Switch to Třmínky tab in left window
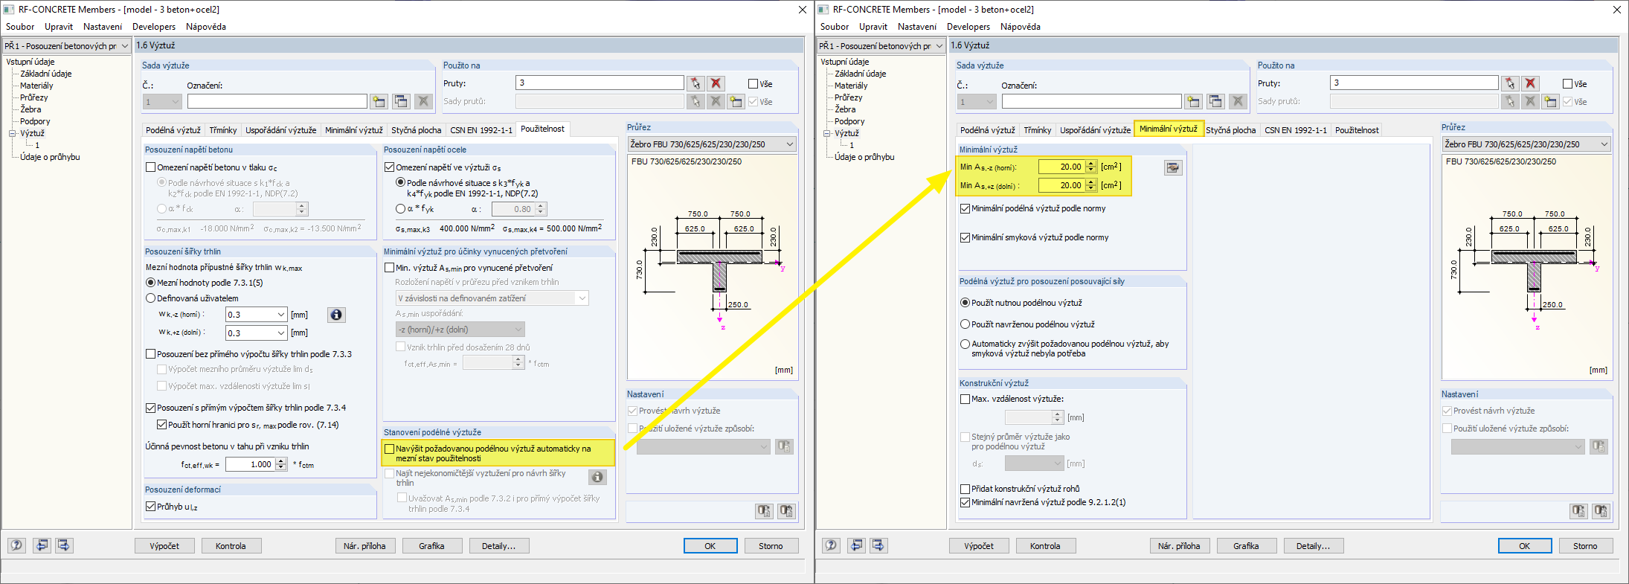 point(223,130)
